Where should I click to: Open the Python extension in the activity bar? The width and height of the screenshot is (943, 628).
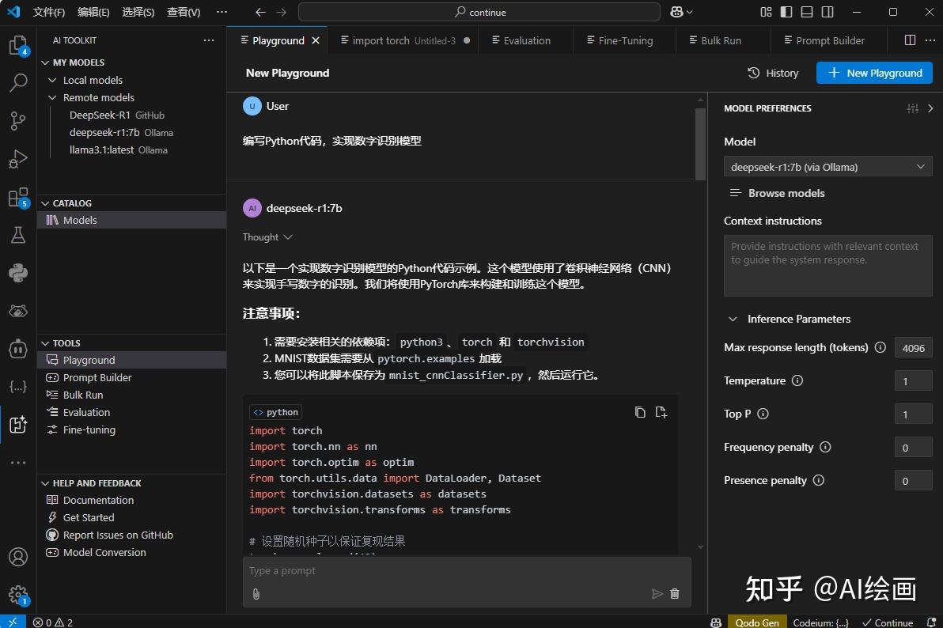point(18,274)
